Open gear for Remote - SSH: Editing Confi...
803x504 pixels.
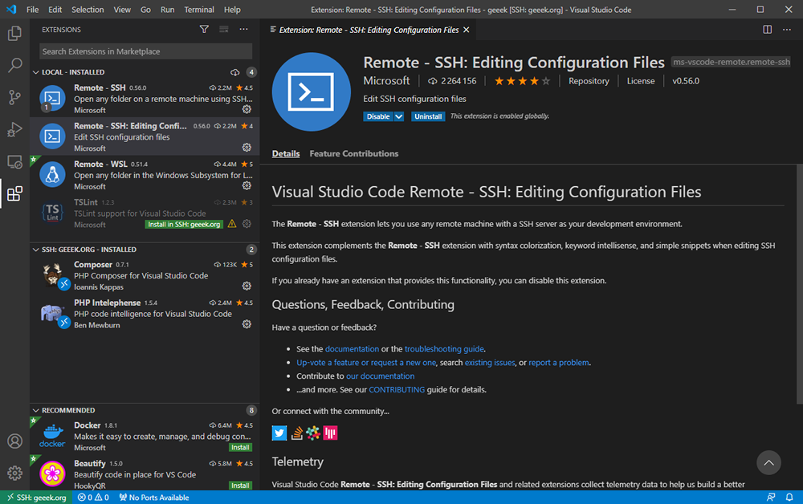coord(247,148)
